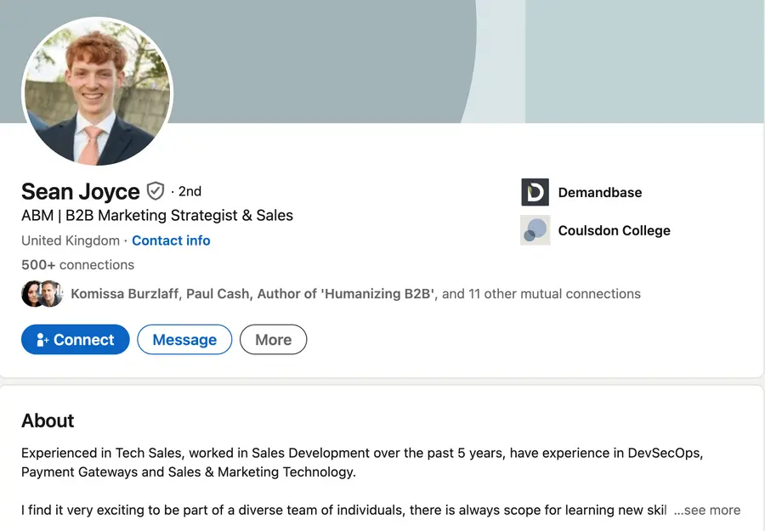View 500+ connections
This screenshot has height=531, width=765.
click(x=77, y=264)
